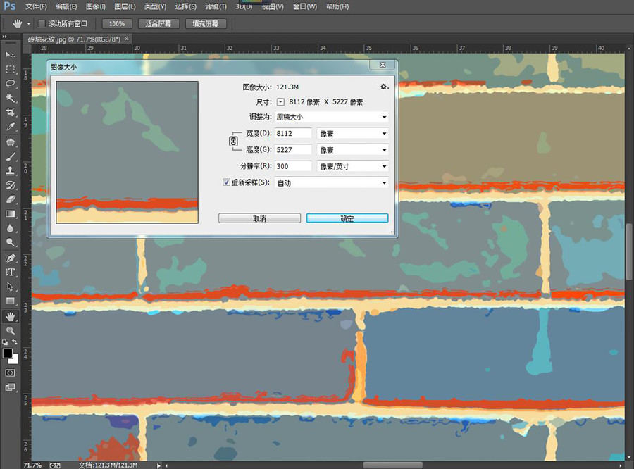
Task: Expand the collapsed toolbox double arrow
Action: click(x=4, y=37)
